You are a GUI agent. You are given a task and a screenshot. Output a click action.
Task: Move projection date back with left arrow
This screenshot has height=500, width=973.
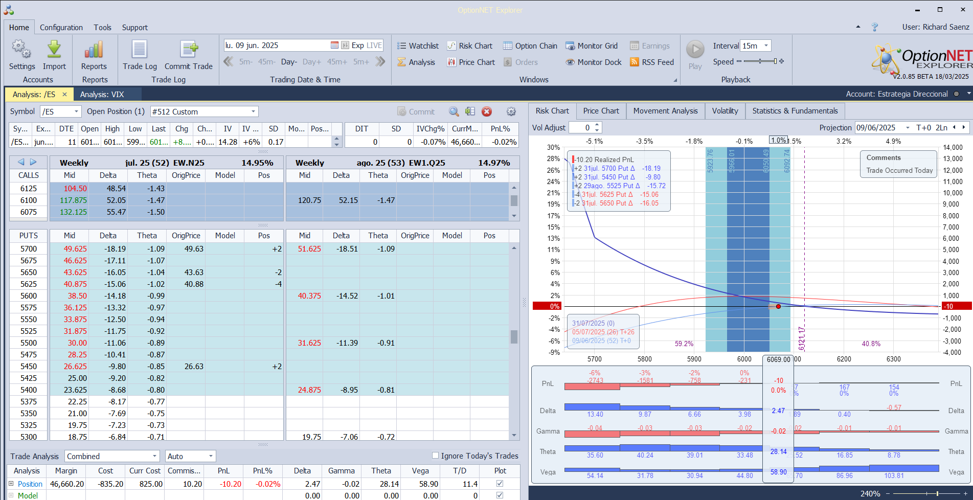click(954, 127)
